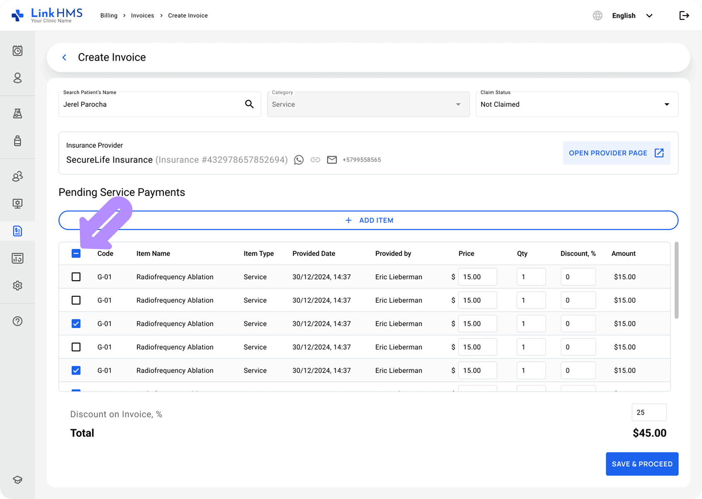
Task: Click the third row Qty field
Action: click(x=531, y=324)
